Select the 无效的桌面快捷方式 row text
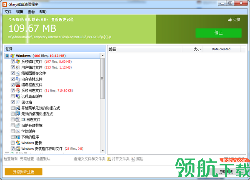Image resolution: width=250 pixels, height=180 pixels. (x=37, y=114)
